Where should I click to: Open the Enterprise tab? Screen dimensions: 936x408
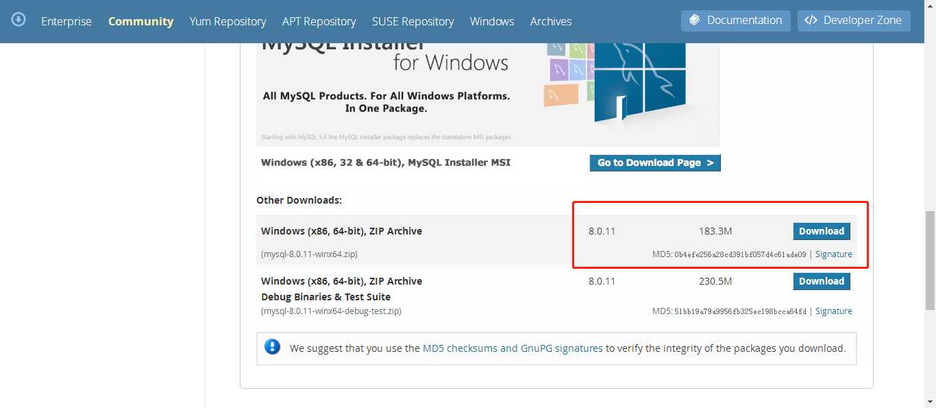click(66, 21)
